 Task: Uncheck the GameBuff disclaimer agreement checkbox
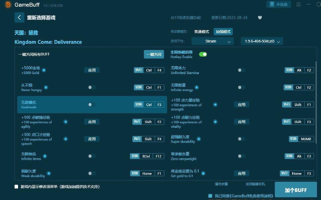click(210, 196)
